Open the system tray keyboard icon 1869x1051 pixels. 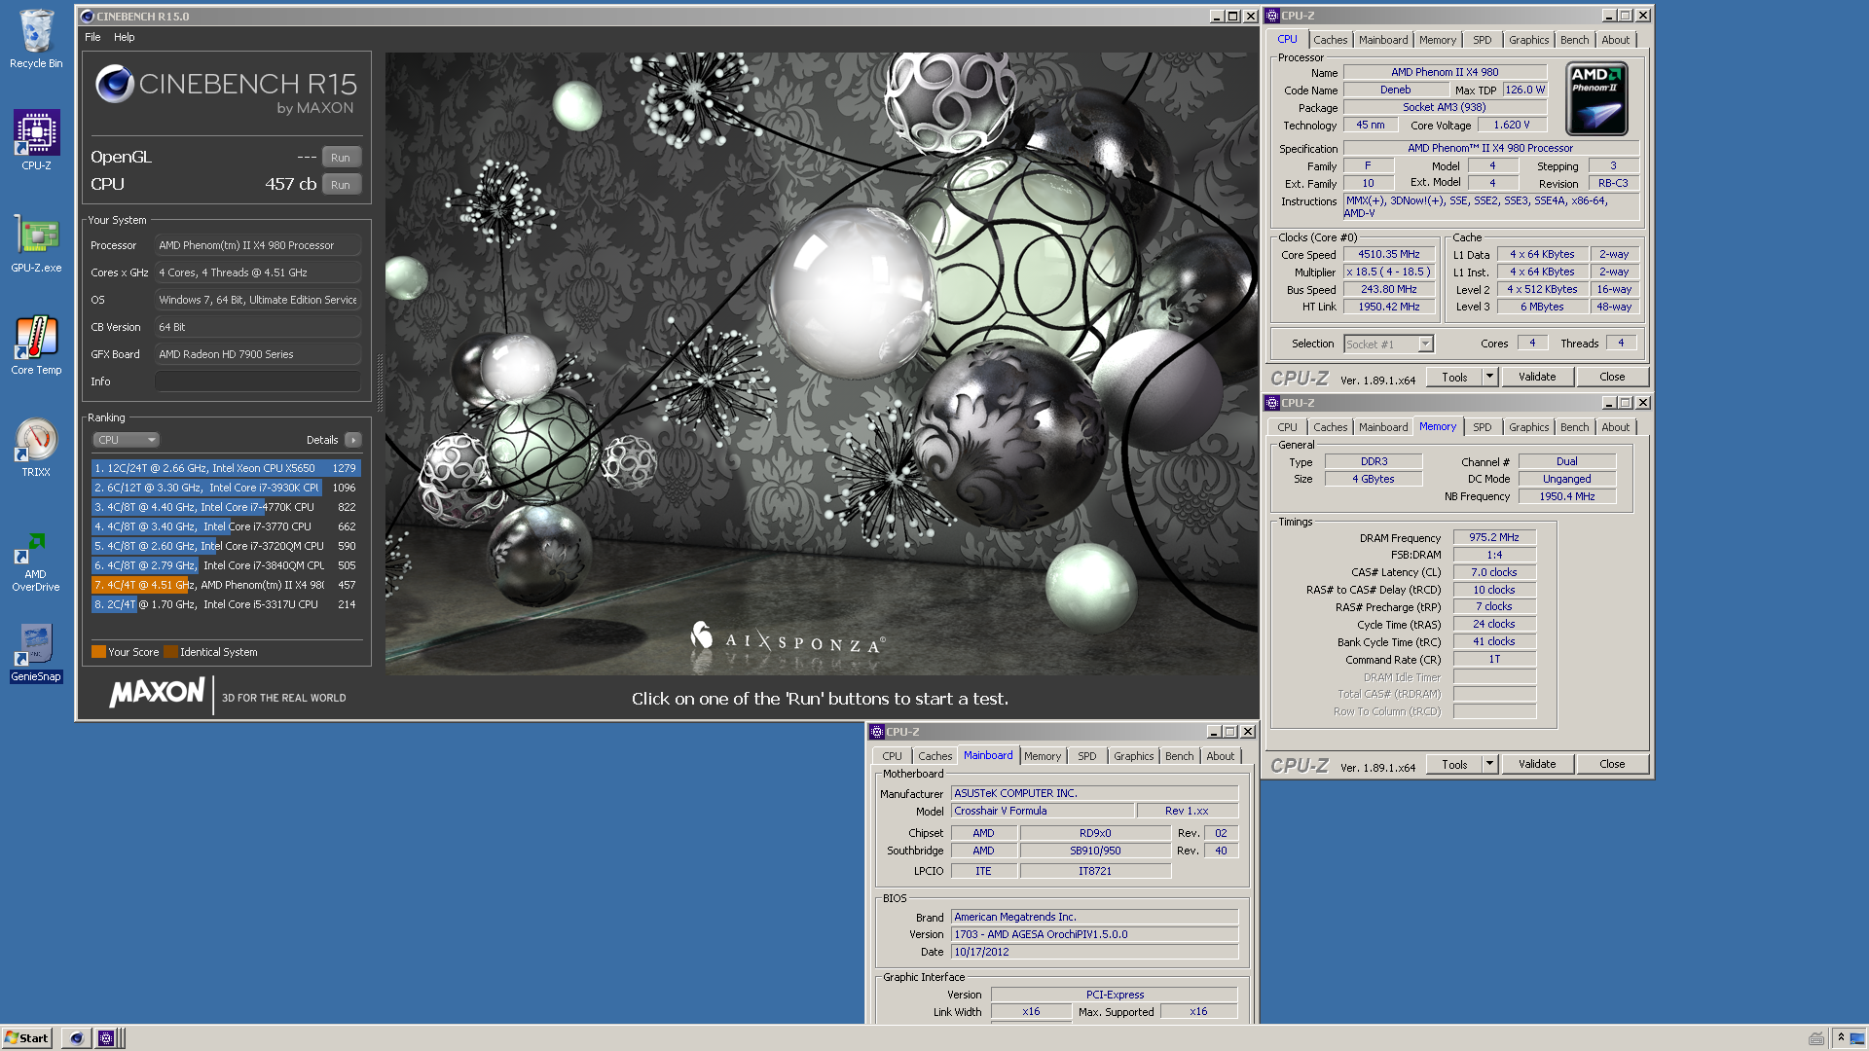(1816, 1038)
